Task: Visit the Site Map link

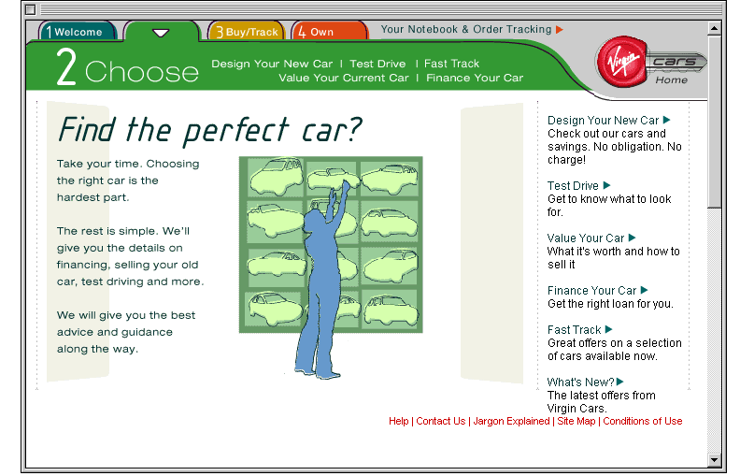Action: click(x=576, y=421)
